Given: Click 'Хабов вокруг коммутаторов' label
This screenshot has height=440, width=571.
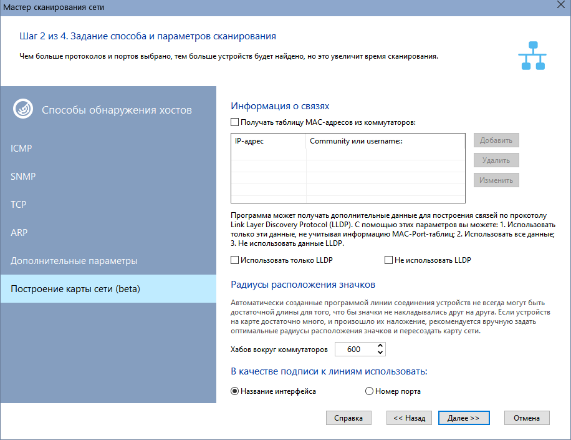Looking at the screenshot, I should 279,350.
